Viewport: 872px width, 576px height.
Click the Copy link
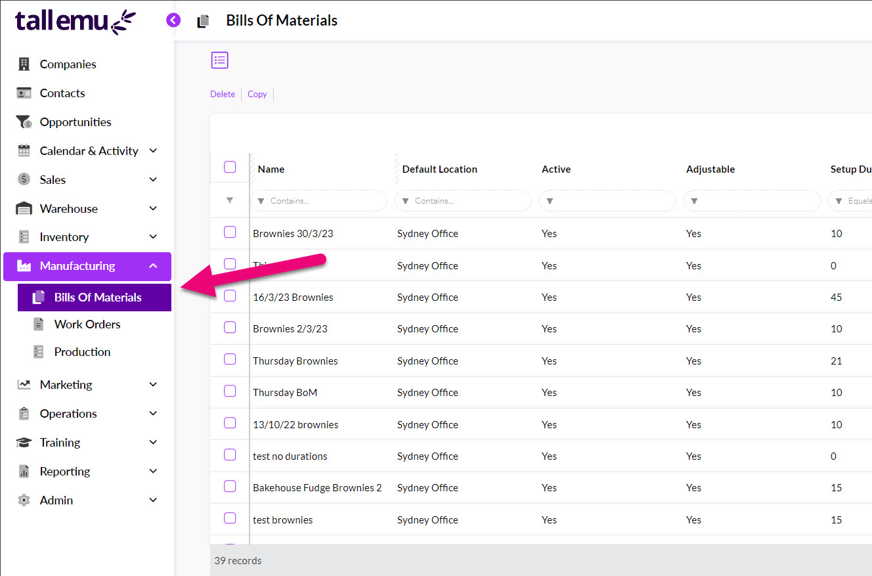[257, 95]
